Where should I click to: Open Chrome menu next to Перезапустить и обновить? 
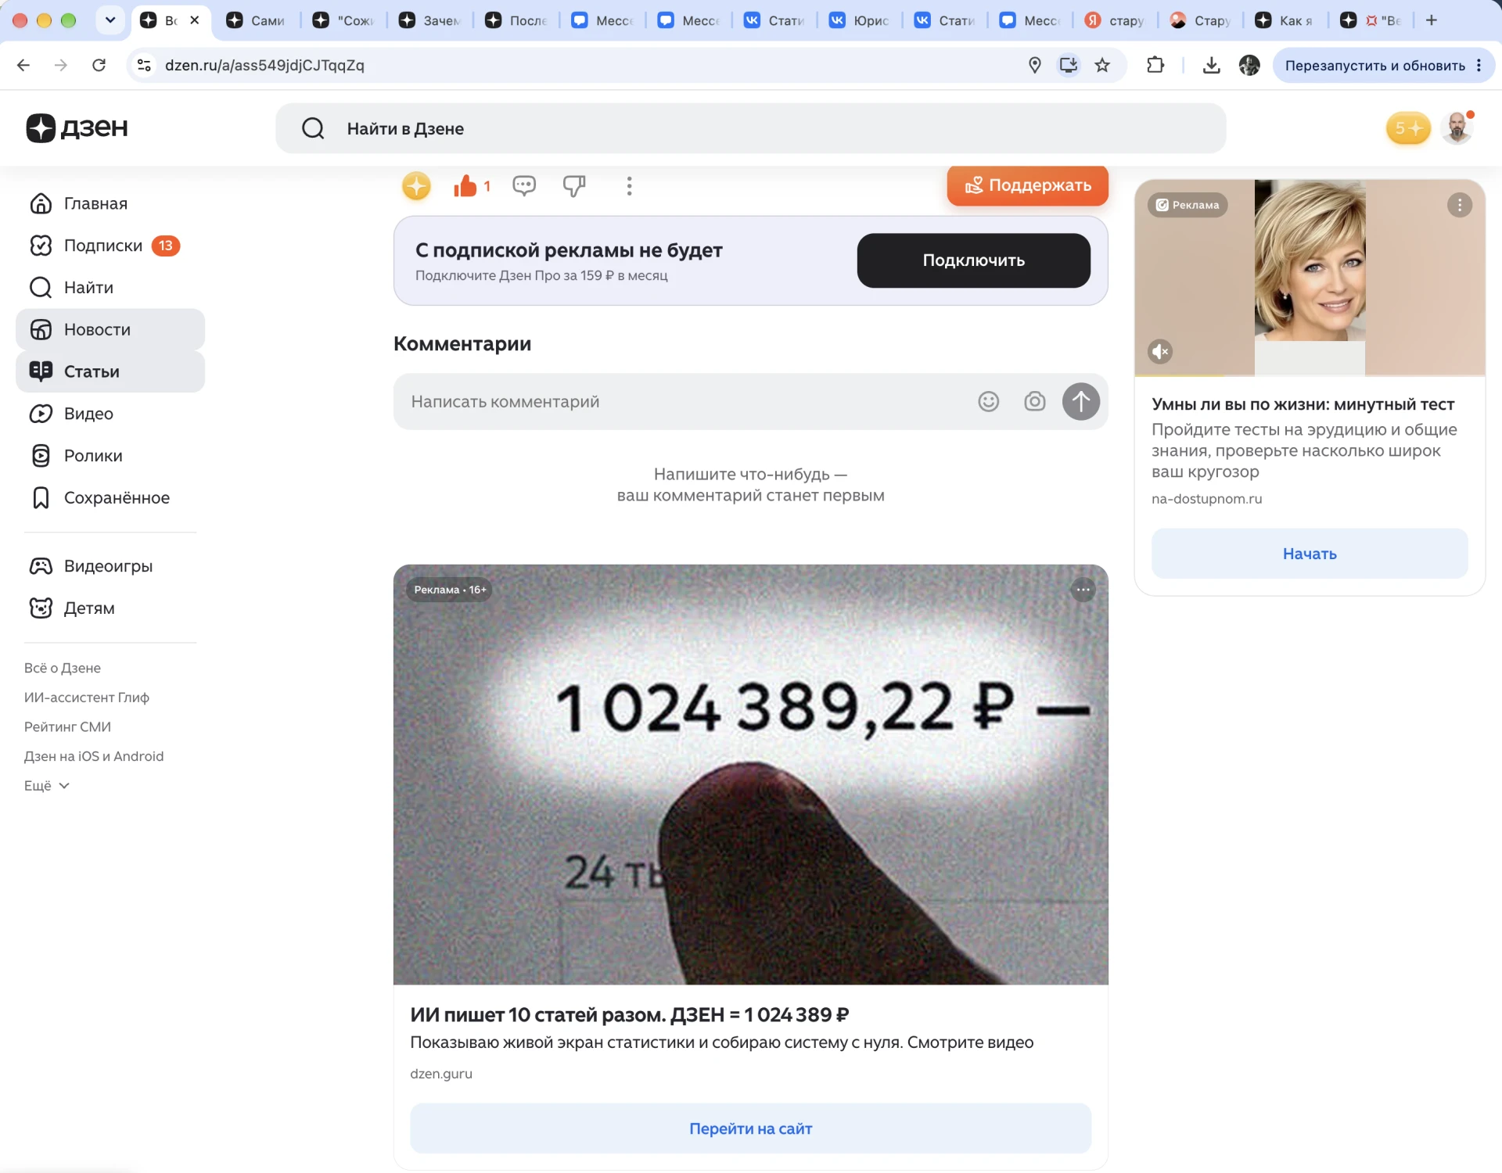[x=1479, y=65]
